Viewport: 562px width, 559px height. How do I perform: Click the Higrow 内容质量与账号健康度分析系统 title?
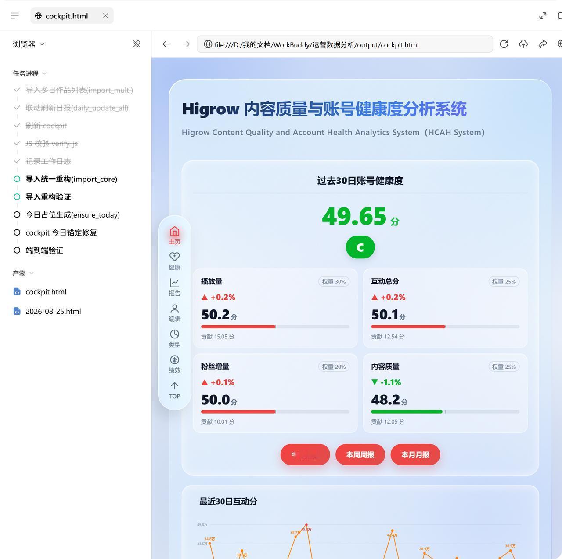(324, 109)
